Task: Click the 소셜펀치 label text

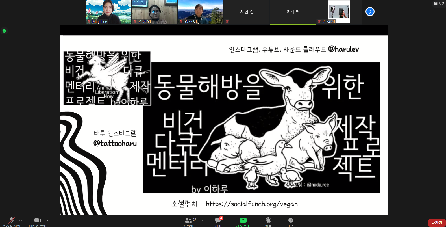Action: tap(184, 204)
